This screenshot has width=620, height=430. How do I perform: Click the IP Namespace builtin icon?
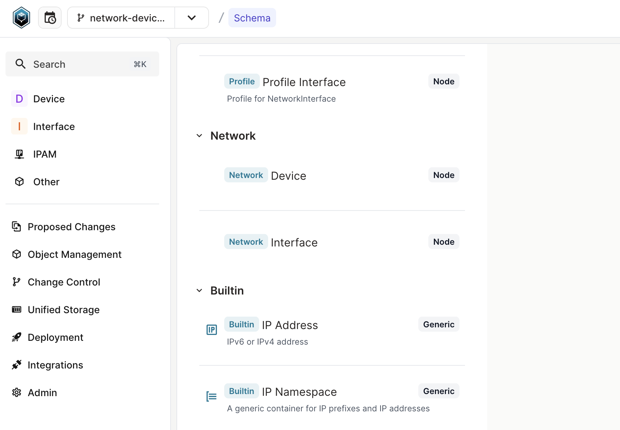(x=211, y=396)
